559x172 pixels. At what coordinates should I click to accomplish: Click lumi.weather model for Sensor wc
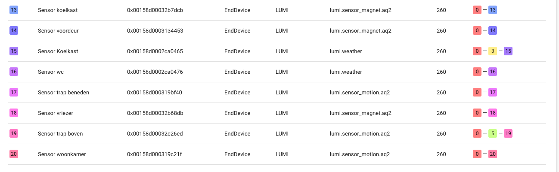tap(346, 72)
